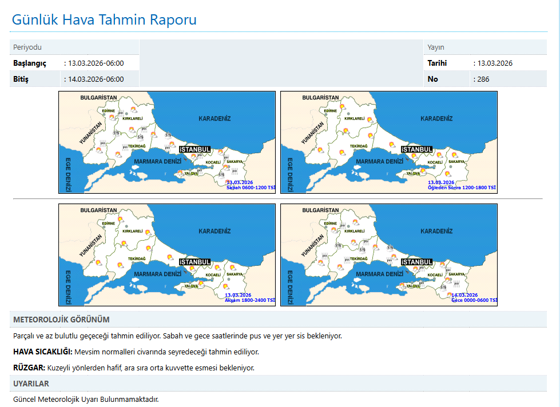560x407 pixels.
Task: Open the Gece 0000-0600 forecast map
Action: pos(389,255)
